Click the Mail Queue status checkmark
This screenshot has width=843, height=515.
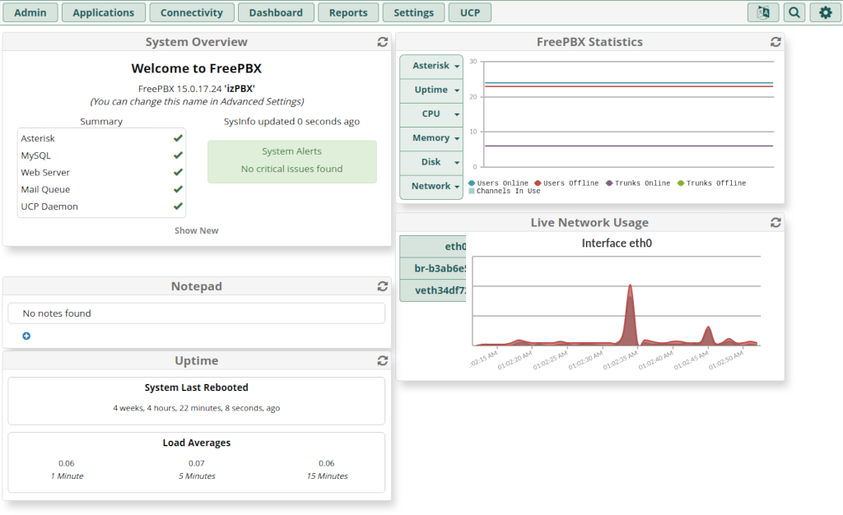pos(178,189)
